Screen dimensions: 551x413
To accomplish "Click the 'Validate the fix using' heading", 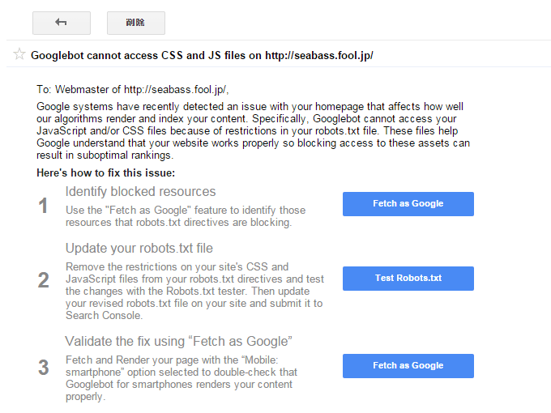I will [178, 340].
